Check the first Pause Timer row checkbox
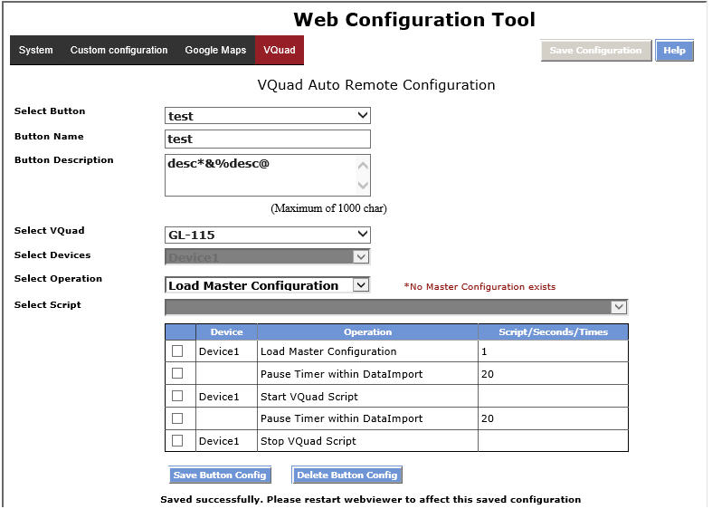This screenshot has height=509, width=712. 177,373
